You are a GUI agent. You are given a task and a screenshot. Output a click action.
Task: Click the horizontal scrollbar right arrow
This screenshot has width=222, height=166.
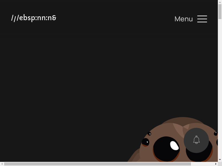pyautogui.click(x=216, y=164)
